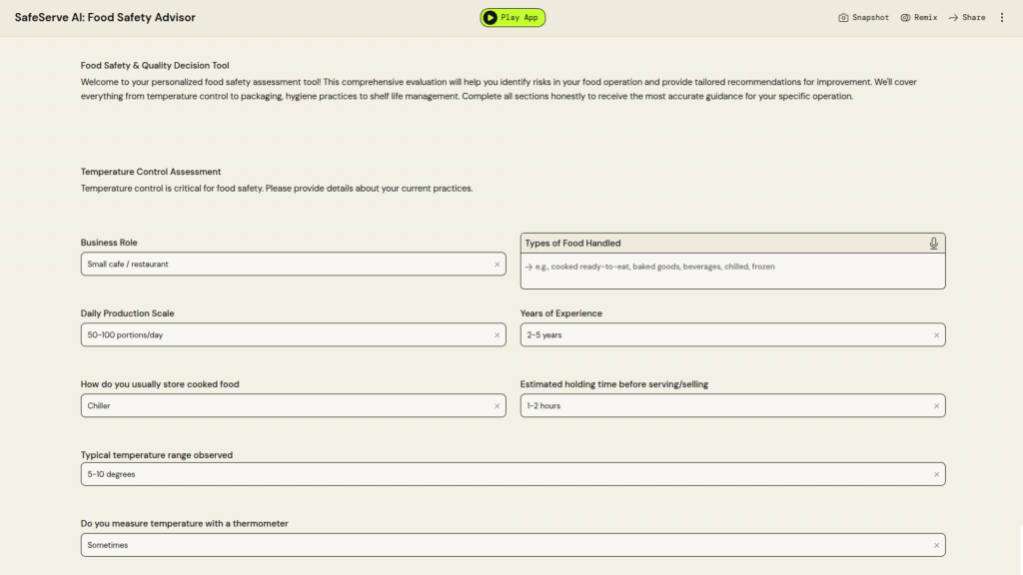Click the Remix icon in header

click(905, 18)
